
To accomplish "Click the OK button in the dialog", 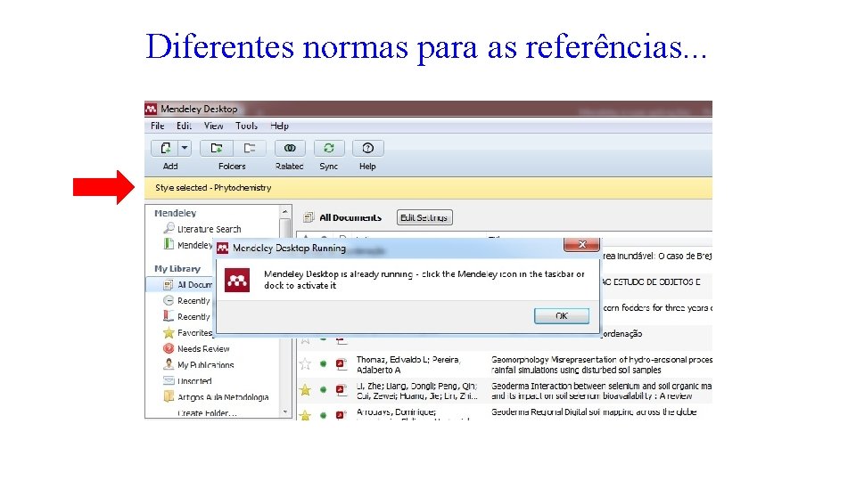I will pyautogui.click(x=562, y=315).
